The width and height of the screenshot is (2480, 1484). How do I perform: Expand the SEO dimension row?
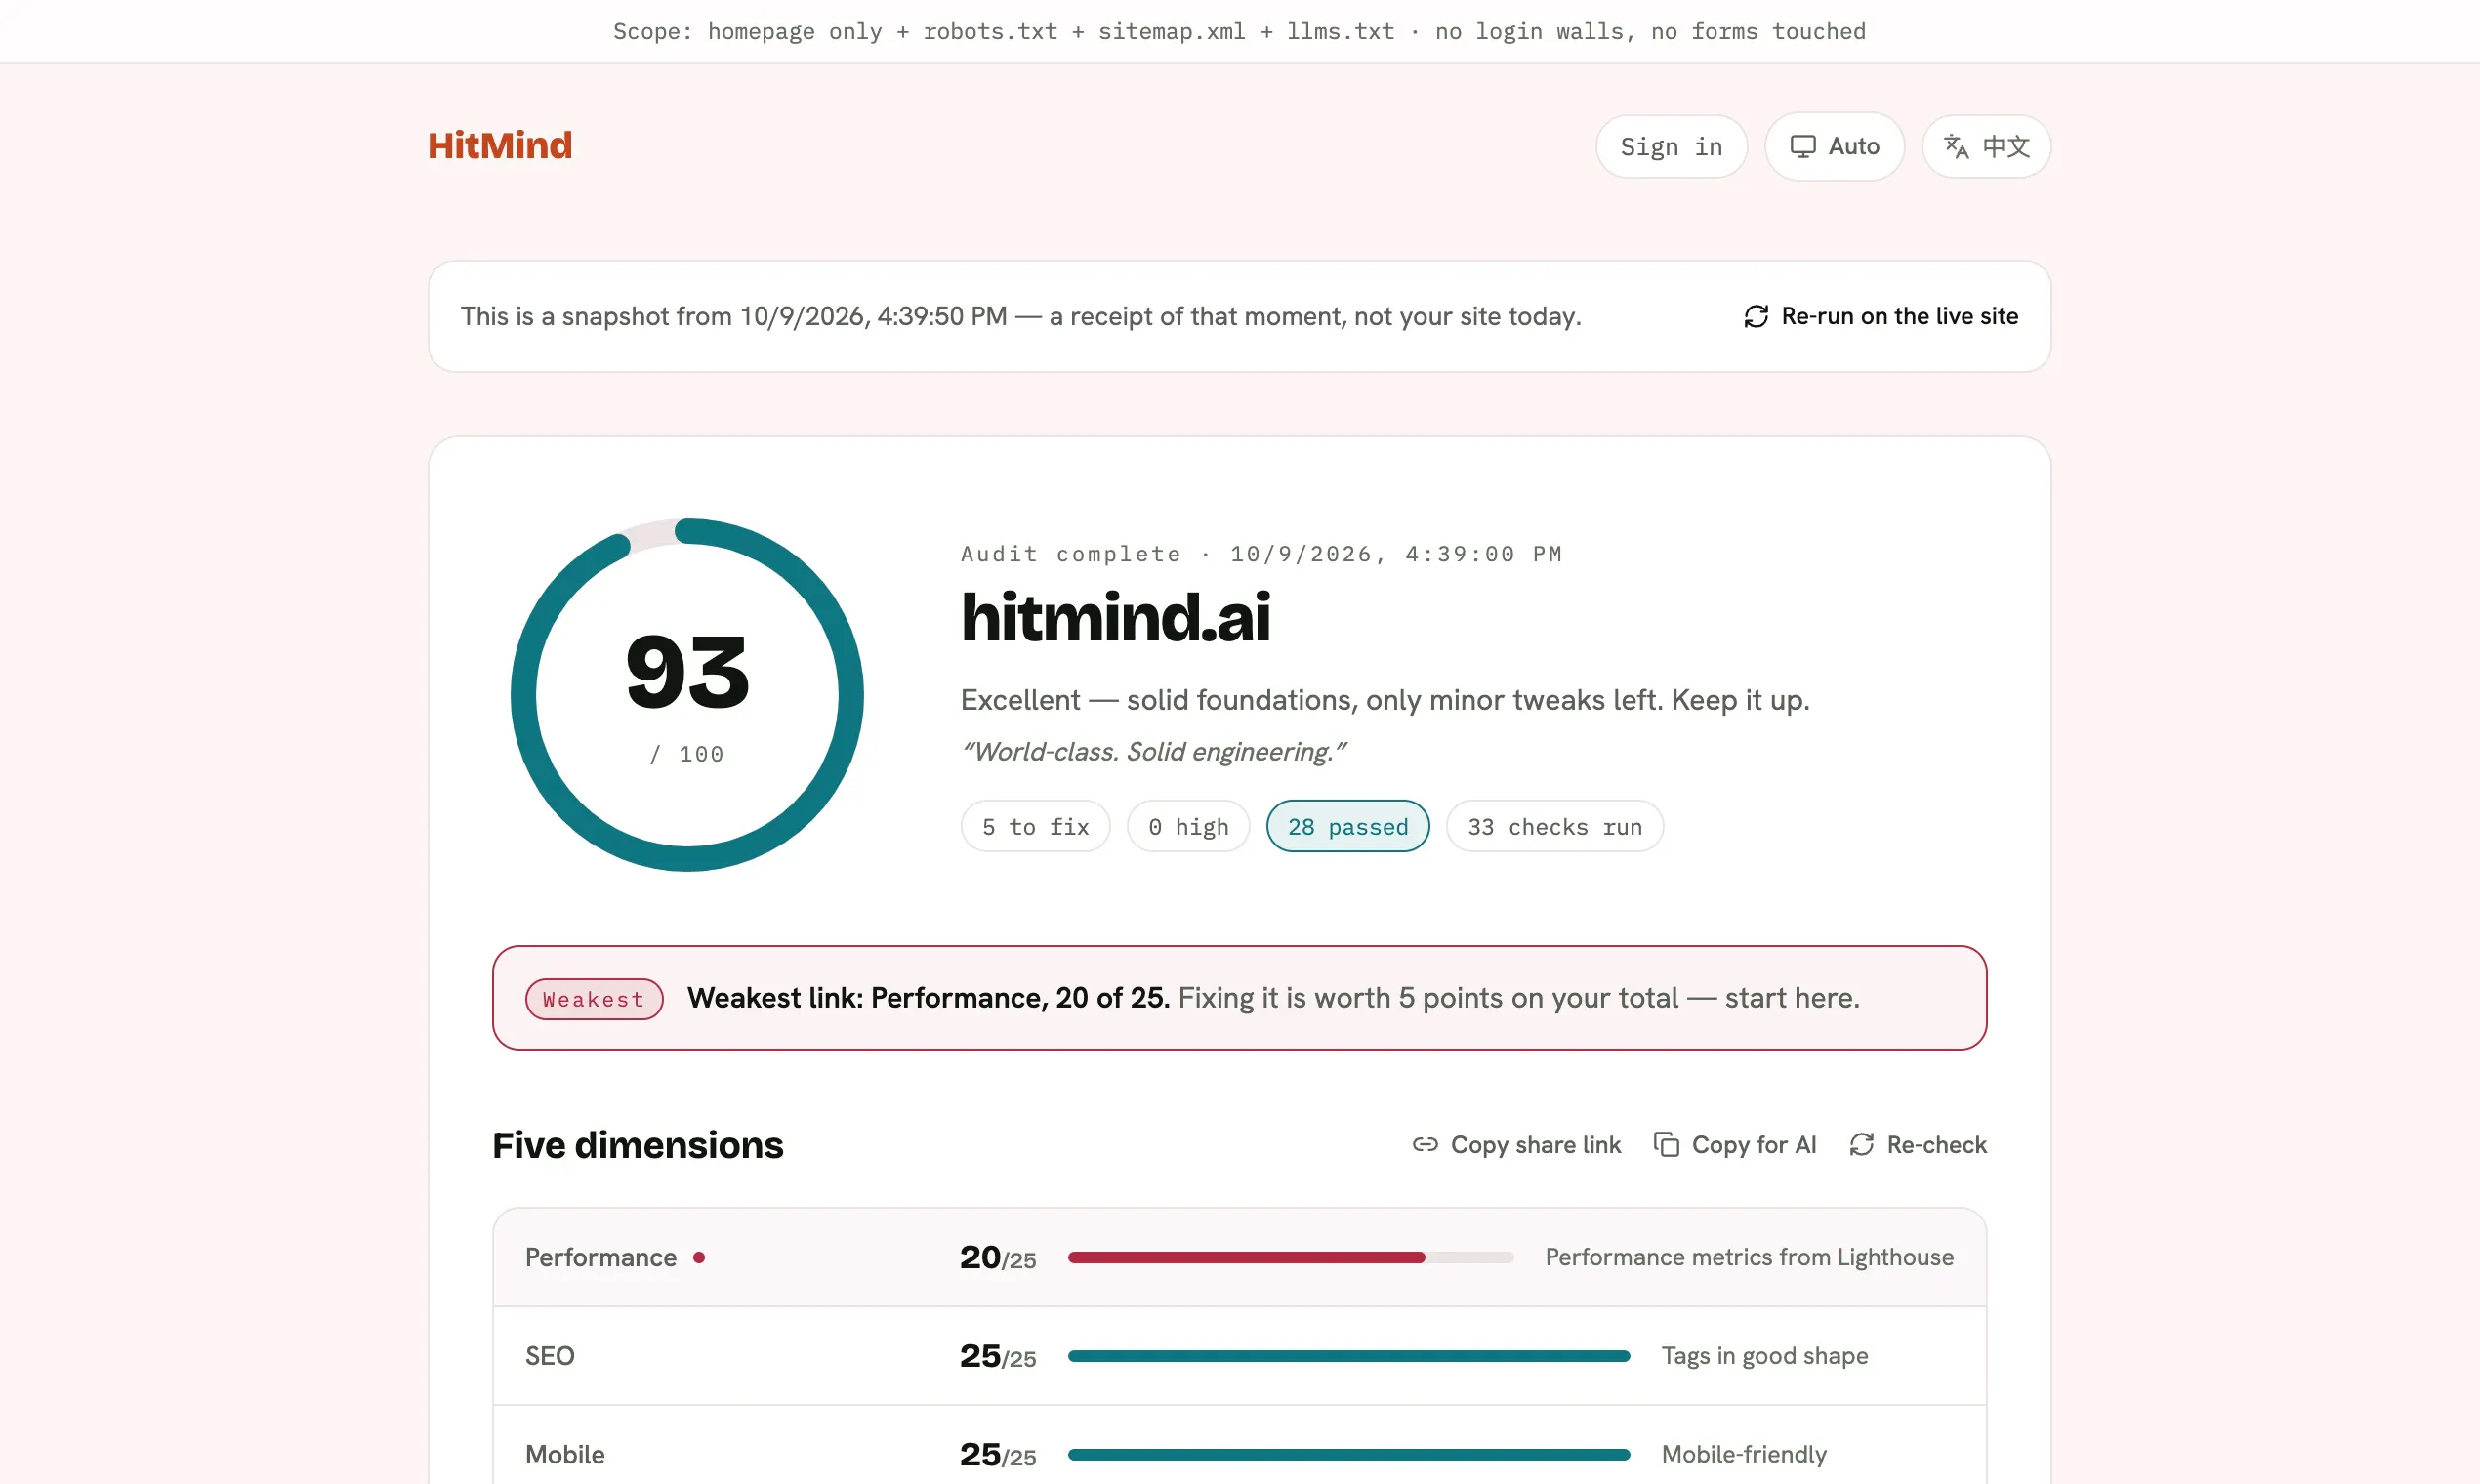point(1239,1356)
